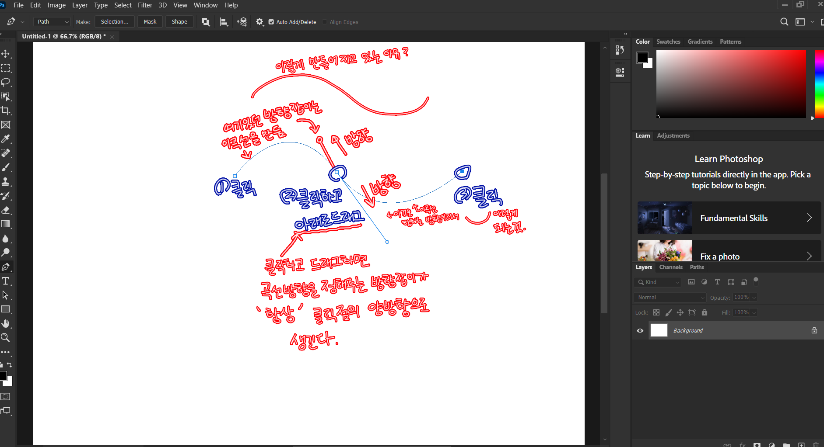Select the Horizontal Type tool
This screenshot has height=447, width=824.
pos(6,281)
